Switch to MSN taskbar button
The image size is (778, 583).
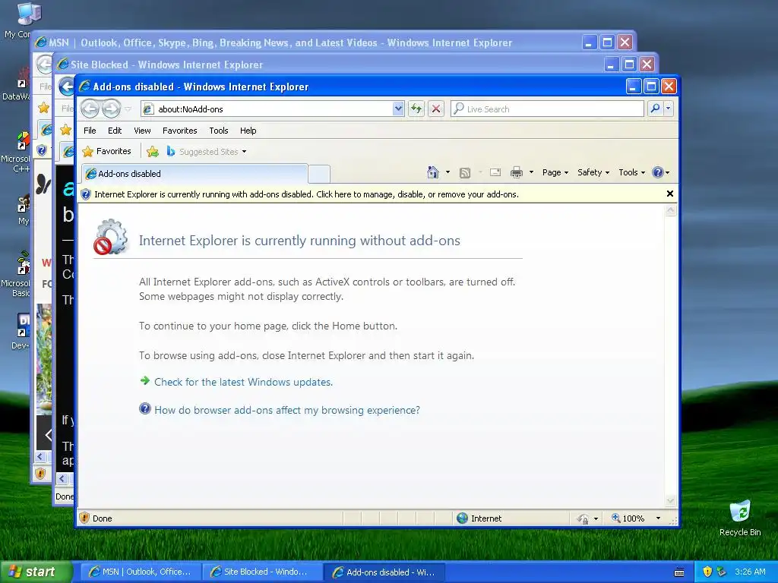140,572
